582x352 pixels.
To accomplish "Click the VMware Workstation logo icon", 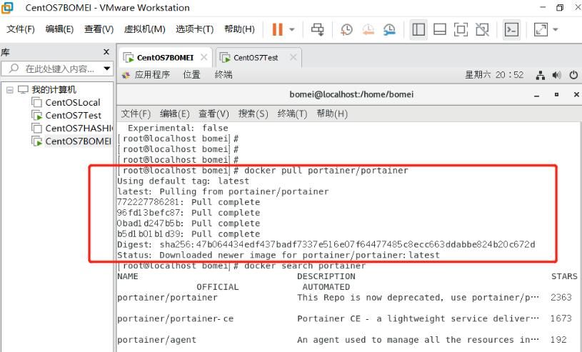I will pyautogui.click(x=6, y=7).
